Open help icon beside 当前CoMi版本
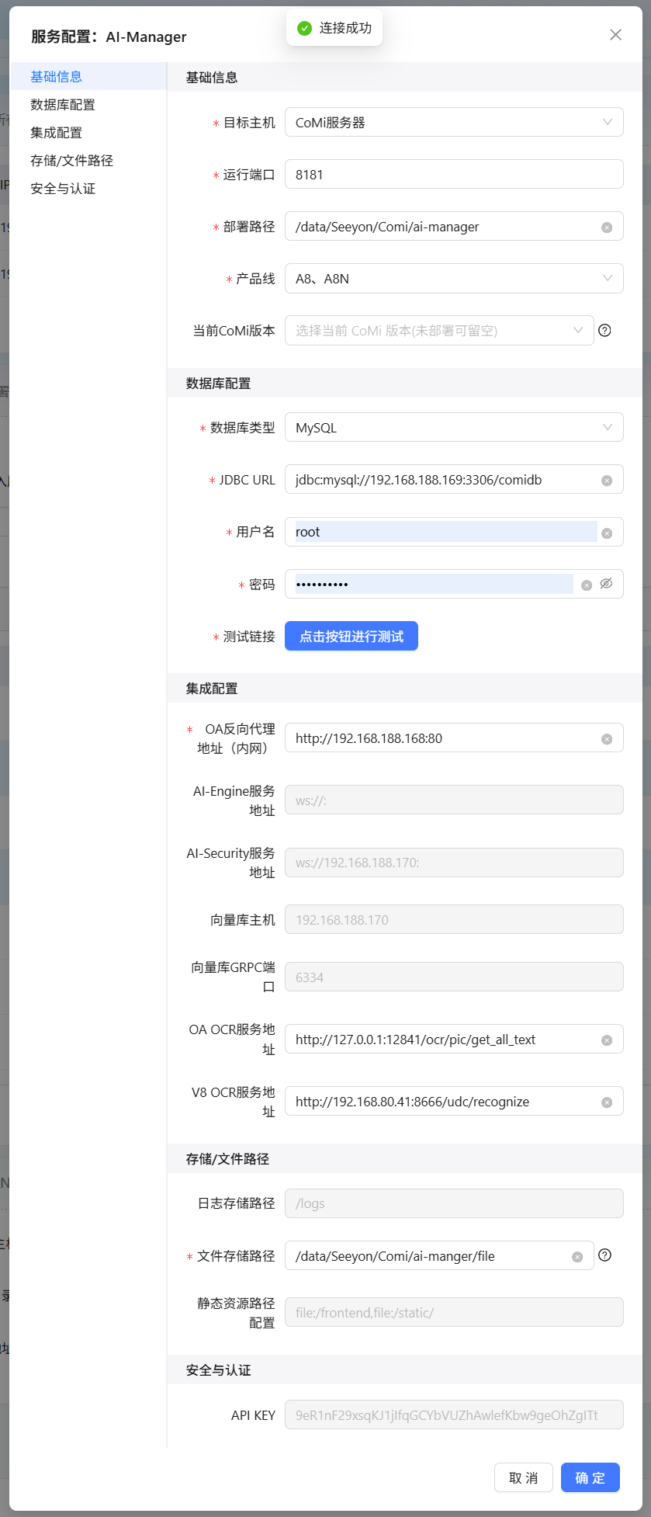The height and width of the screenshot is (1517, 651). (605, 330)
